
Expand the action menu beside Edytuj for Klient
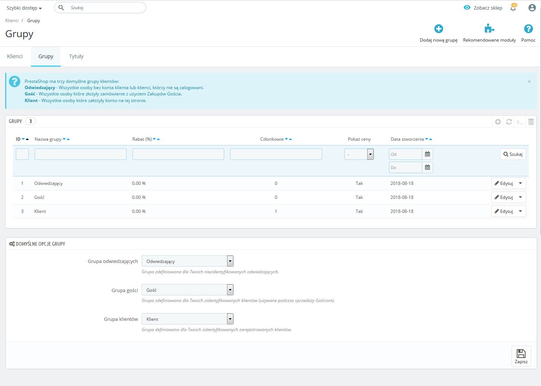point(520,211)
